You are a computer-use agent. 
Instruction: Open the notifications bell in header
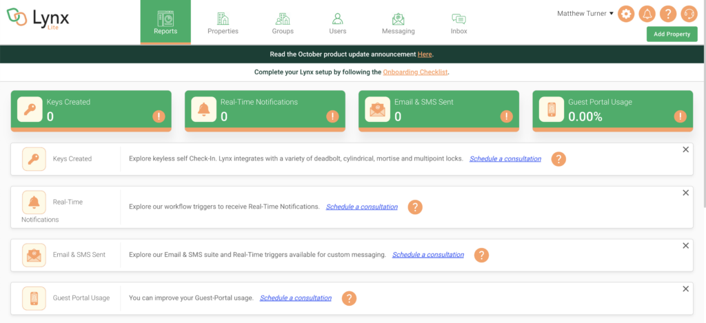(x=647, y=14)
